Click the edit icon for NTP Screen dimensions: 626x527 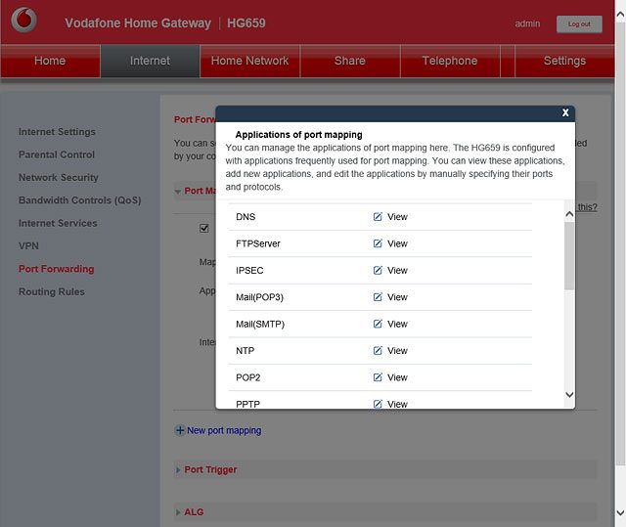[x=378, y=350]
